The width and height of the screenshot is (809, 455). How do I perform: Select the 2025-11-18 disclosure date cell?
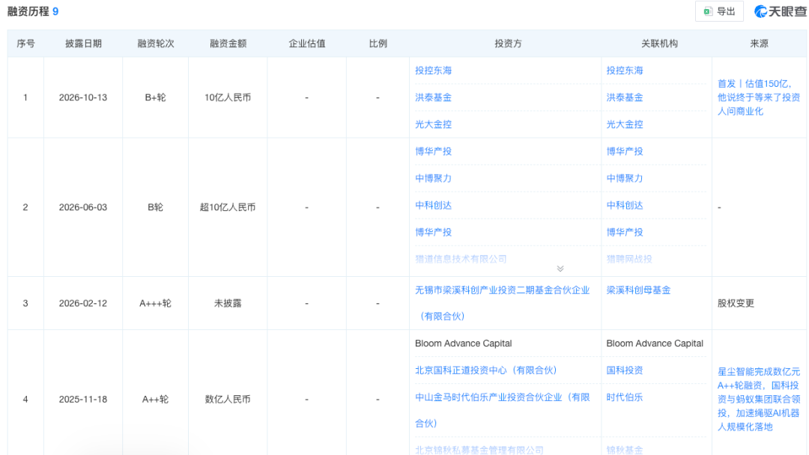click(83, 400)
